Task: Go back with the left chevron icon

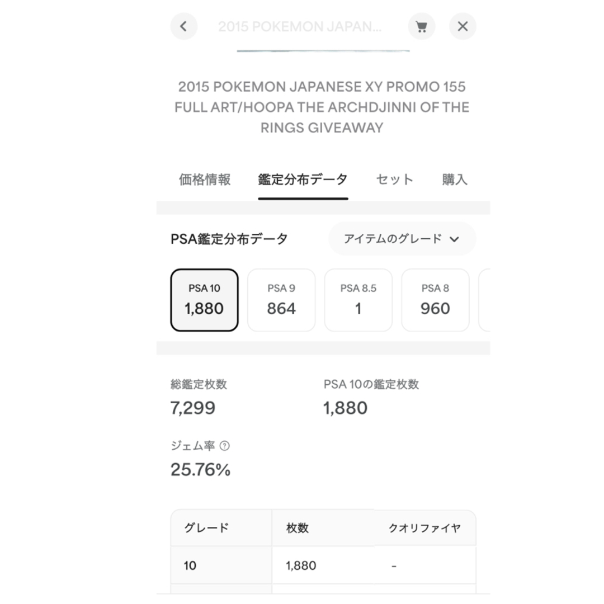Action: (184, 26)
